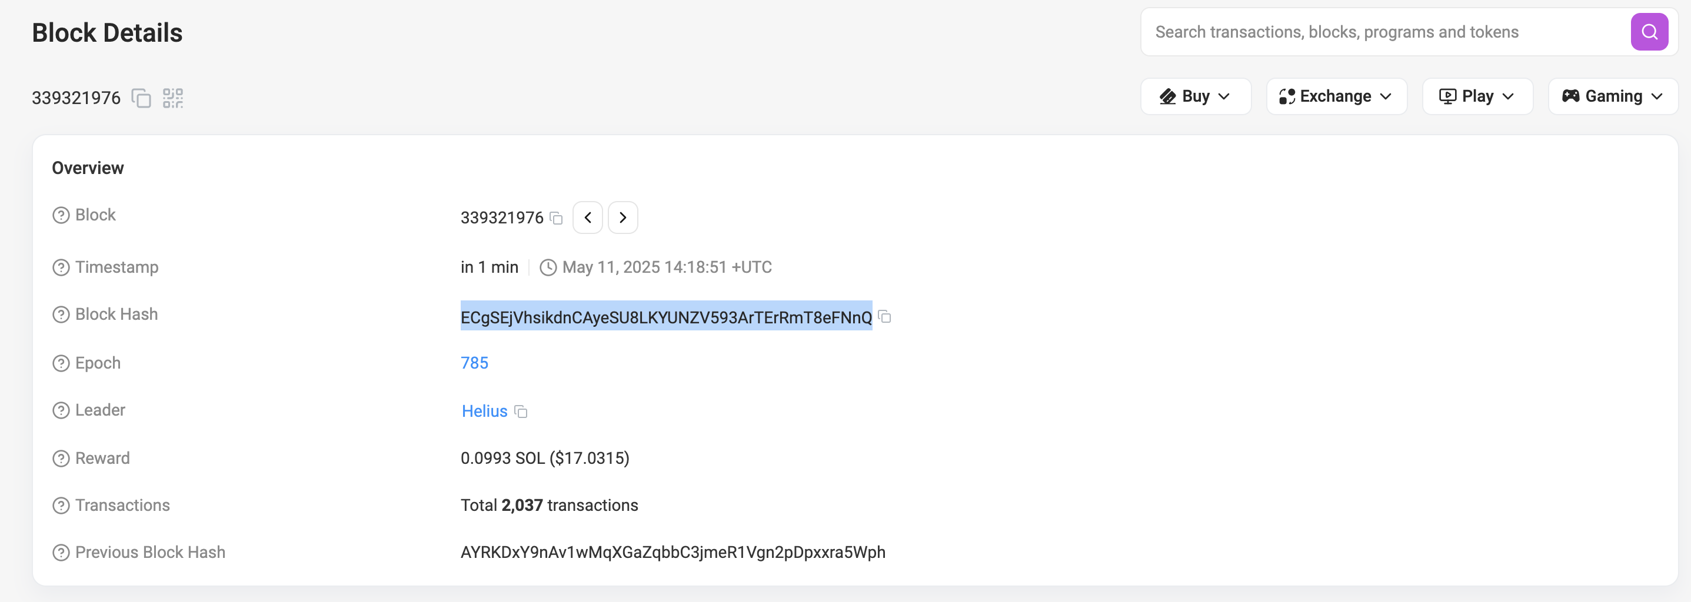
Task: Click the clock icon beside the timestamp
Action: [549, 267]
